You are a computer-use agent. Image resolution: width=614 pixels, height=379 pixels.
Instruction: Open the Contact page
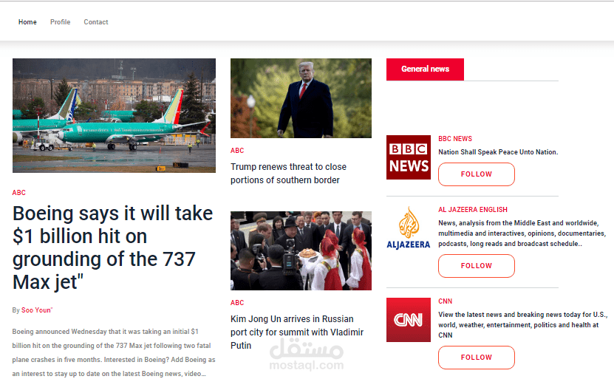click(x=96, y=22)
